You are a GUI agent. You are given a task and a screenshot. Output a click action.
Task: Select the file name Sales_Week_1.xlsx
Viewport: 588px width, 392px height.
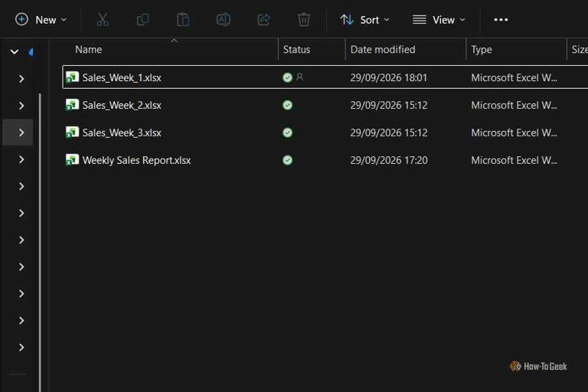click(x=122, y=77)
